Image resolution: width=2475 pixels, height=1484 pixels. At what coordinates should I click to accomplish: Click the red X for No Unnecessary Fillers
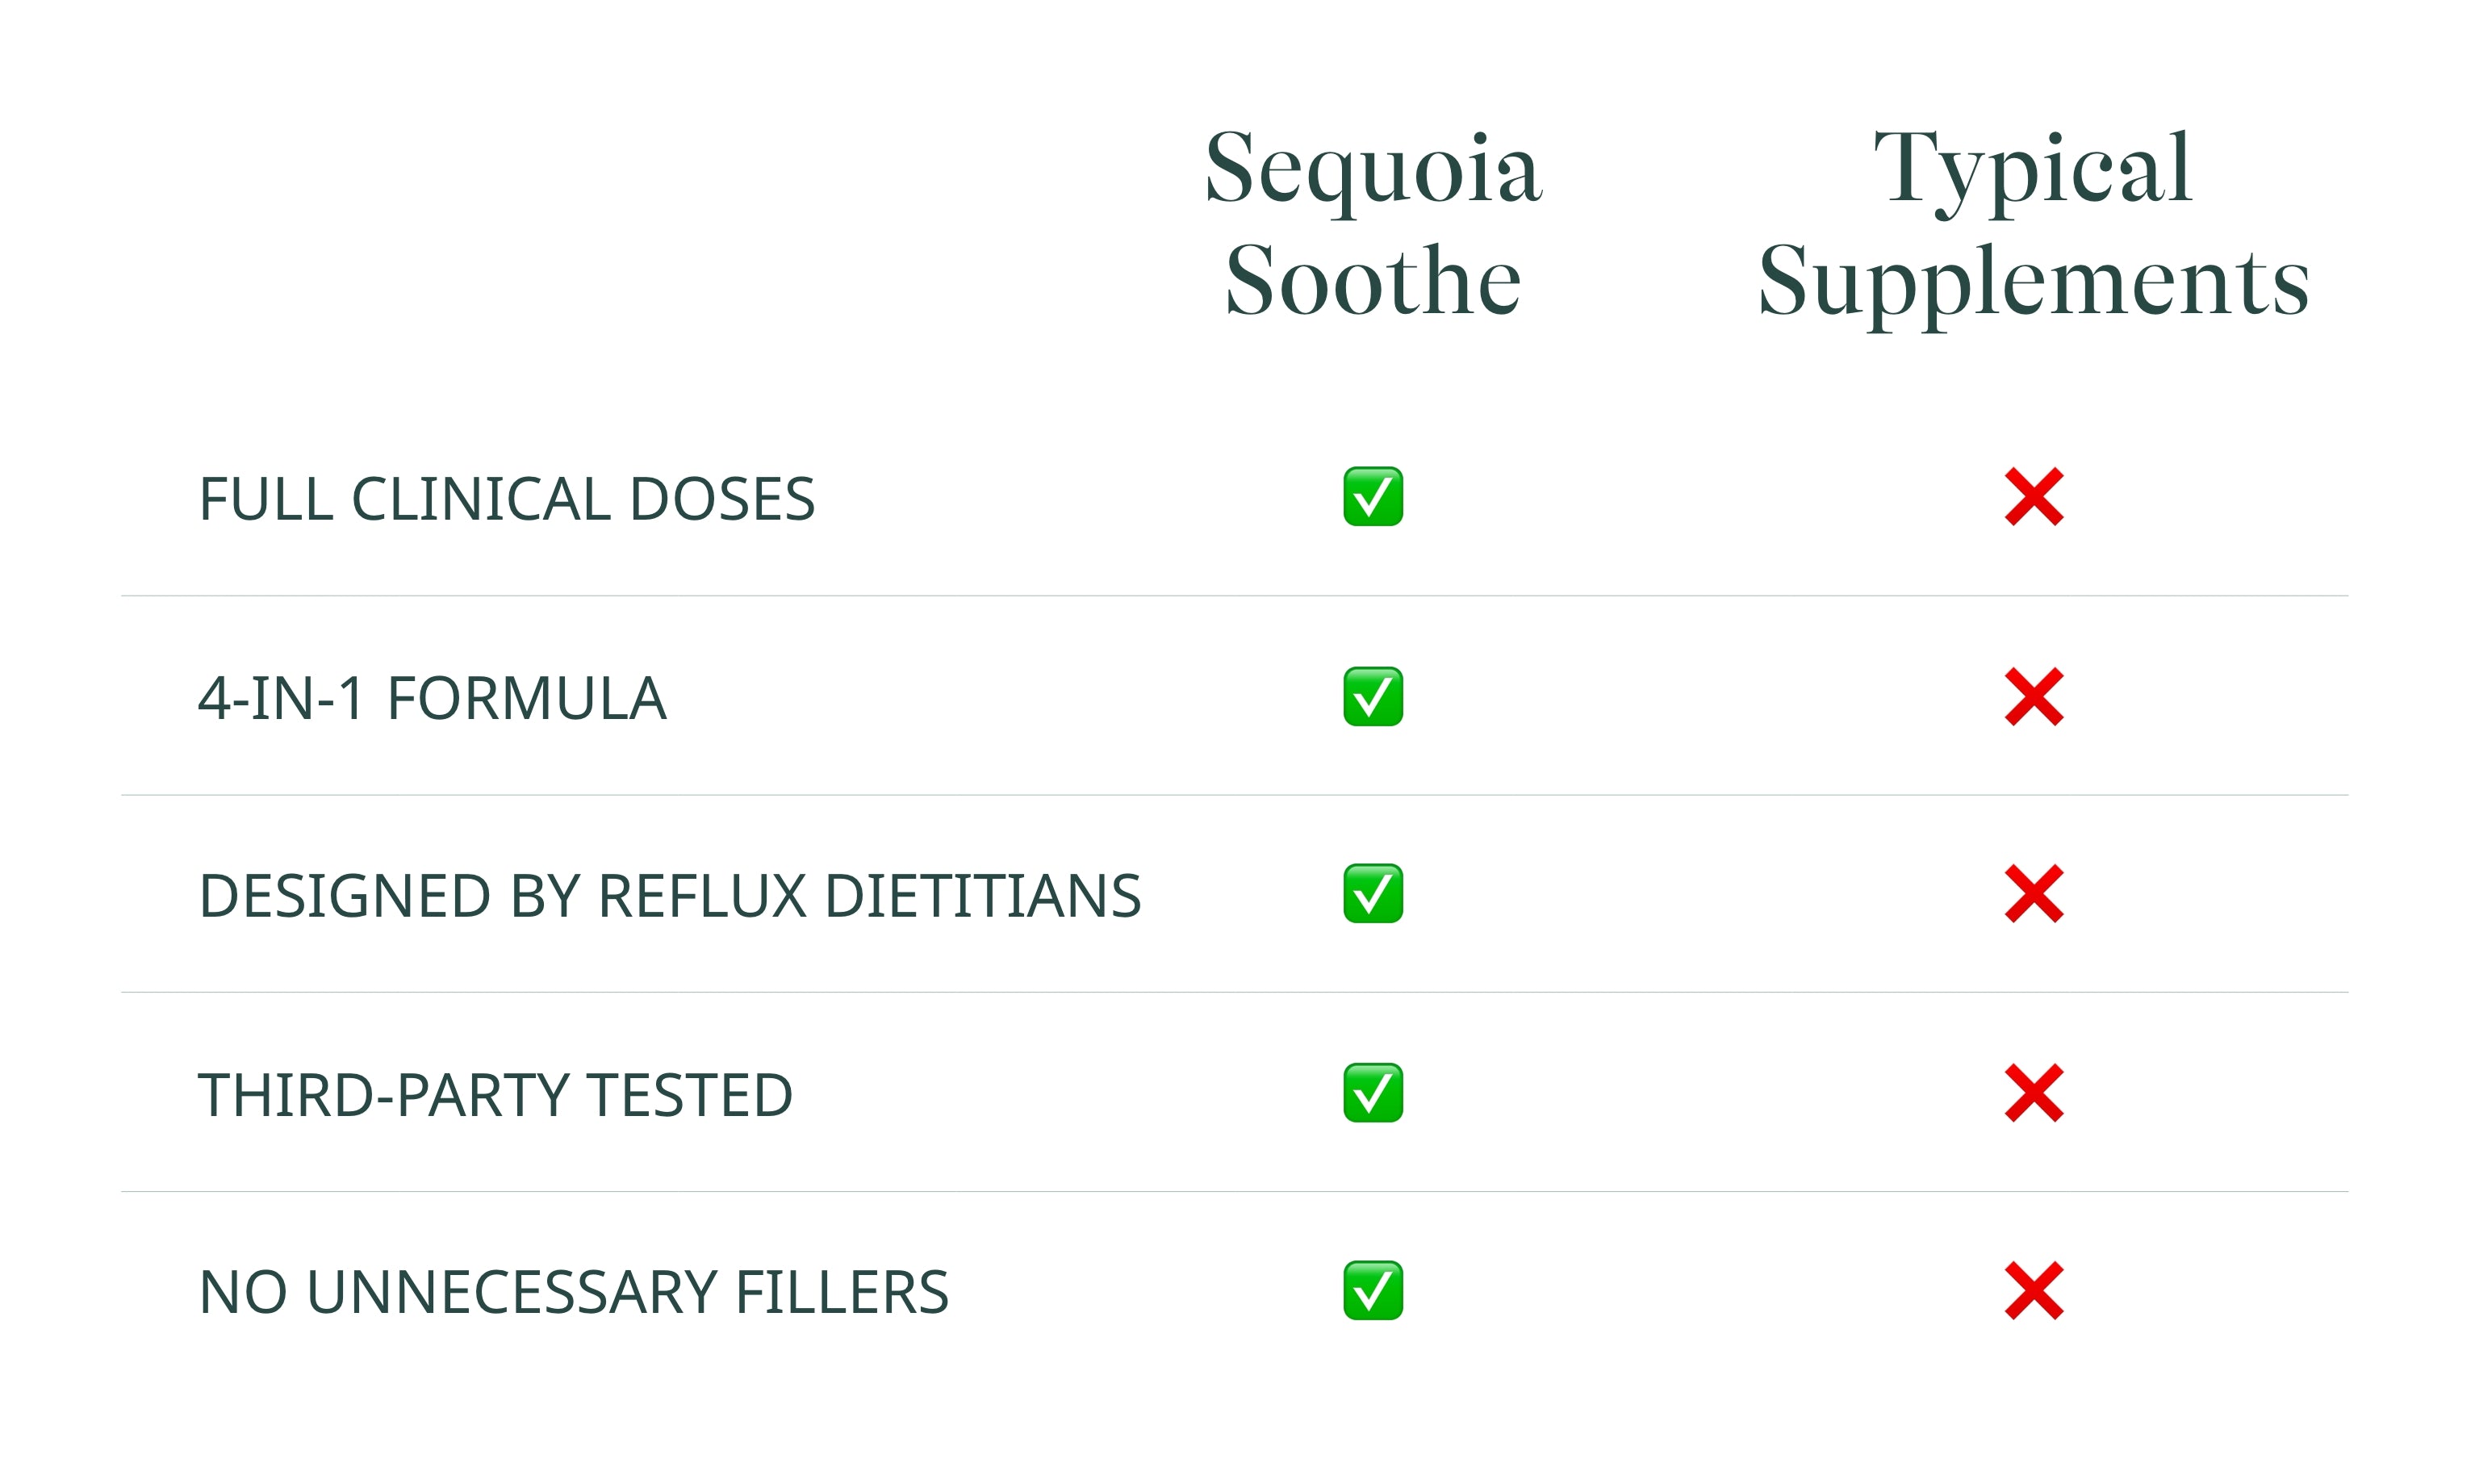point(2033,1290)
